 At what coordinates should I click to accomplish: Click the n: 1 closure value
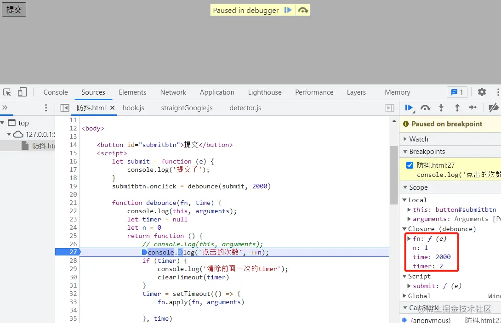(420, 248)
